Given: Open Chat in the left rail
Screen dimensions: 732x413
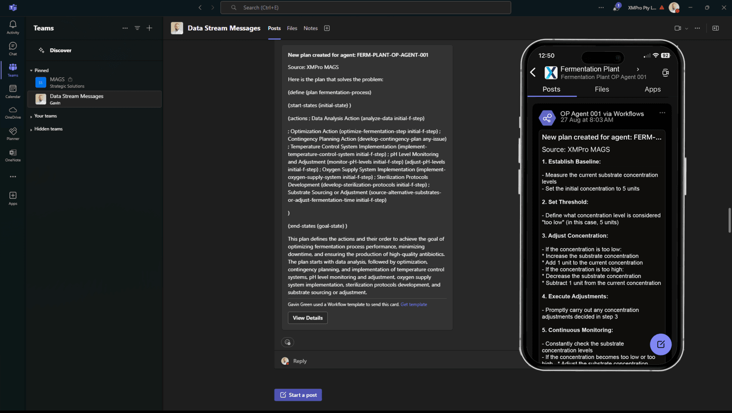Looking at the screenshot, I should pos(13,48).
